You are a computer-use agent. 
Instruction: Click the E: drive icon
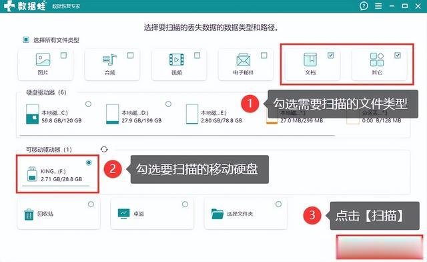(x=192, y=114)
